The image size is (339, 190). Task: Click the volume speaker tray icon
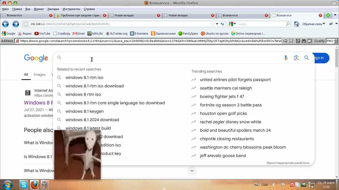(274, 185)
